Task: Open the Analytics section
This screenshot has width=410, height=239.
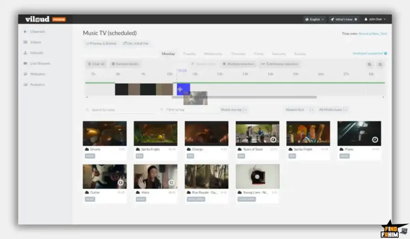Action: (37, 84)
